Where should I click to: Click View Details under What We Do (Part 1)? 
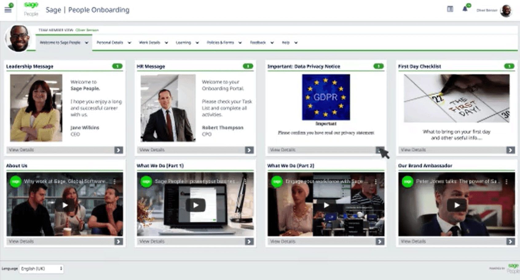coord(152,242)
